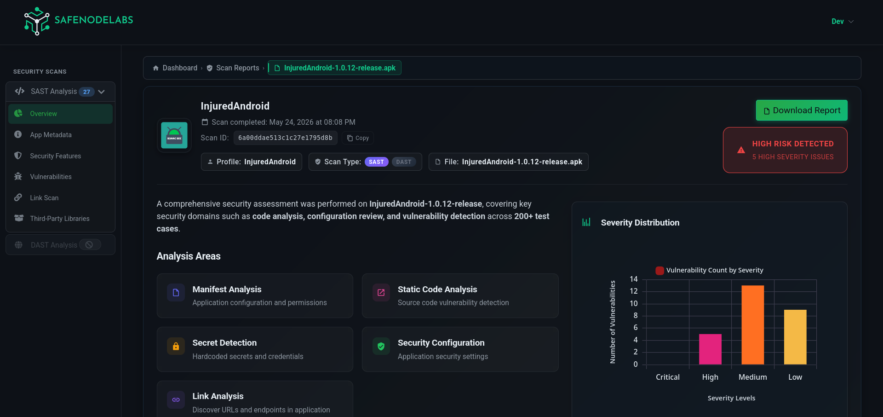Copy the Scan ID
The width and height of the screenshot is (883, 417).
(358, 138)
